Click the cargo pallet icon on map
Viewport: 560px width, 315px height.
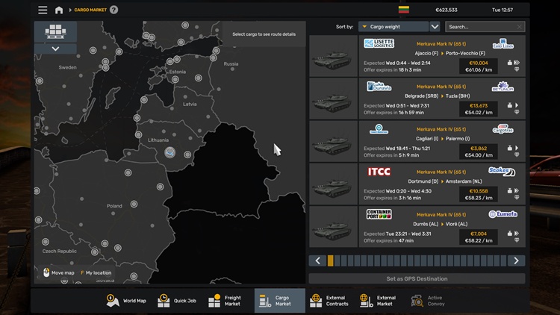pyautogui.click(x=56, y=32)
